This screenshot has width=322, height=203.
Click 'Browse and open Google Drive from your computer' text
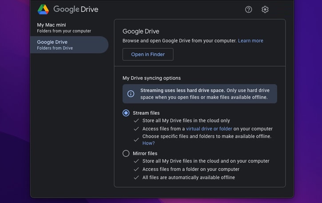pos(180,41)
